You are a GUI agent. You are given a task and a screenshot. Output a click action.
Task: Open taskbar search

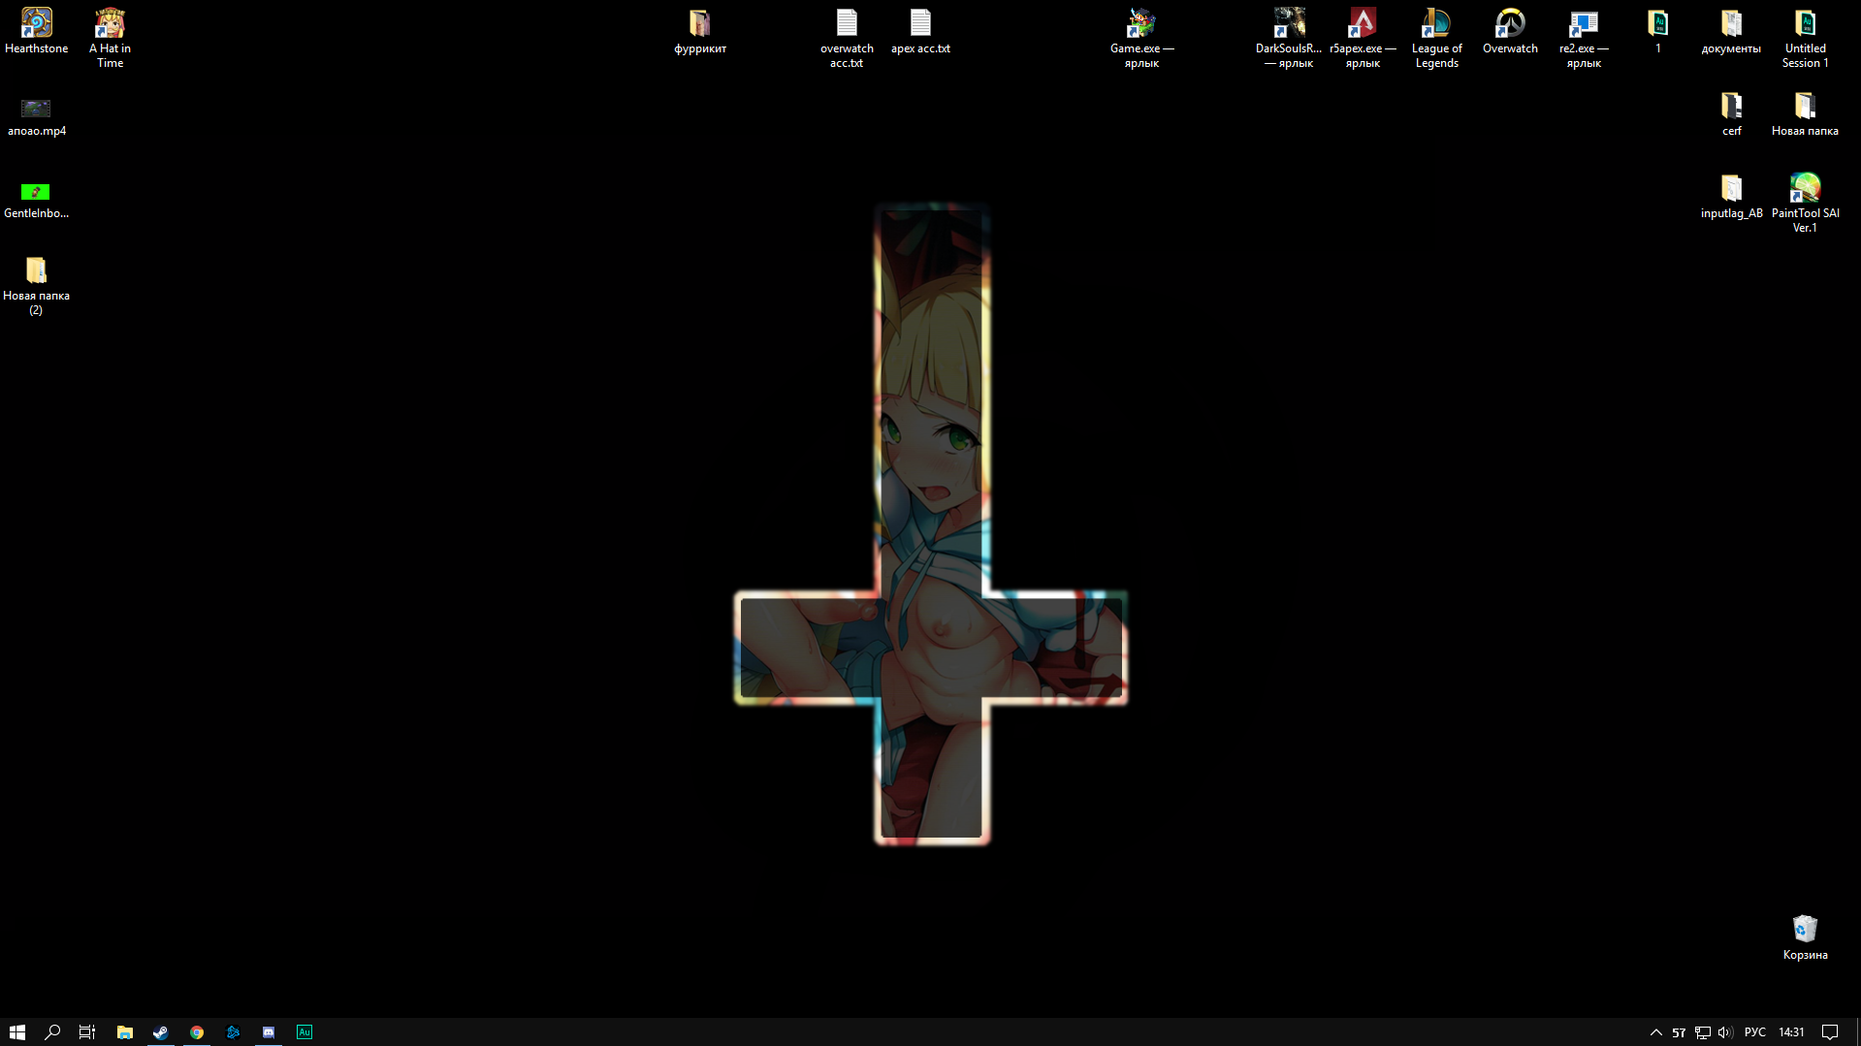(x=52, y=1031)
